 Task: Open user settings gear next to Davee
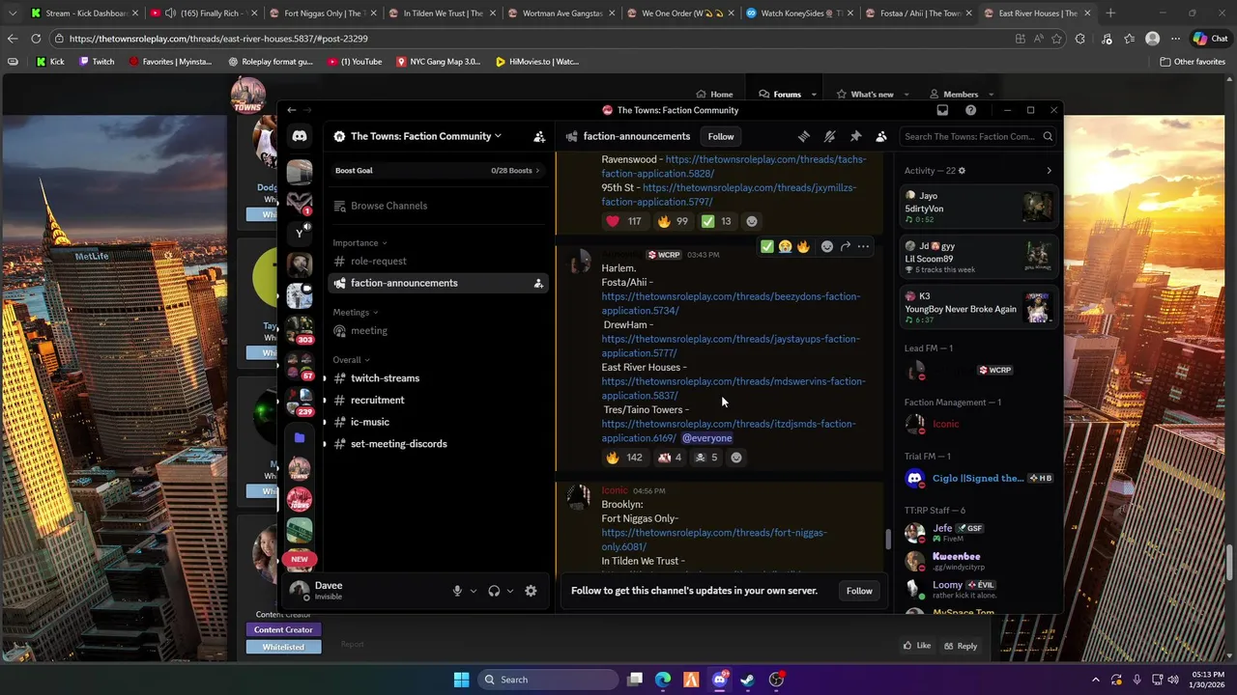click(531, 591)
